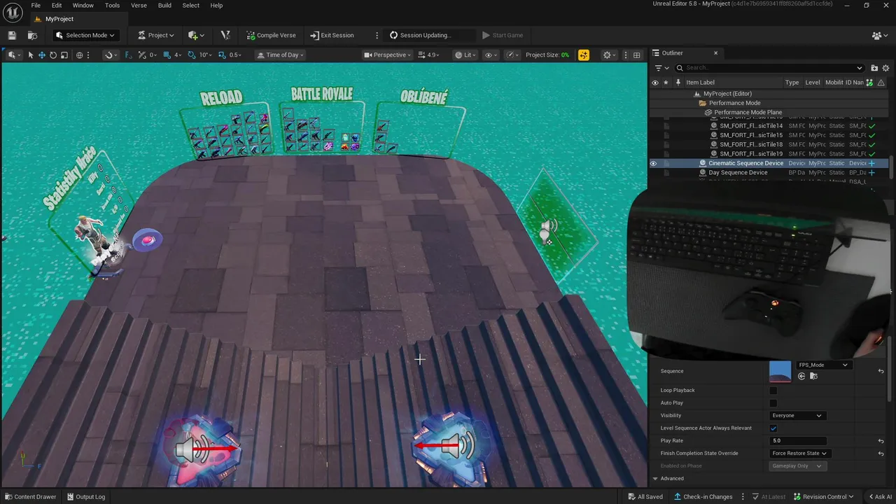Viewport: 896px width, 504px height.
Task: Open the Output Log
Action: click(x=86, y=496)
